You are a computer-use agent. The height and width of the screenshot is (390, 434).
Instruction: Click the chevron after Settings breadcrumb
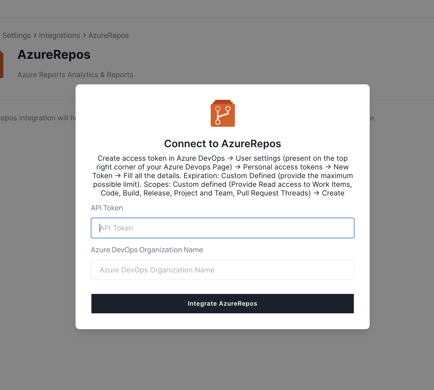pyautogui.click(x=35, y=35)
